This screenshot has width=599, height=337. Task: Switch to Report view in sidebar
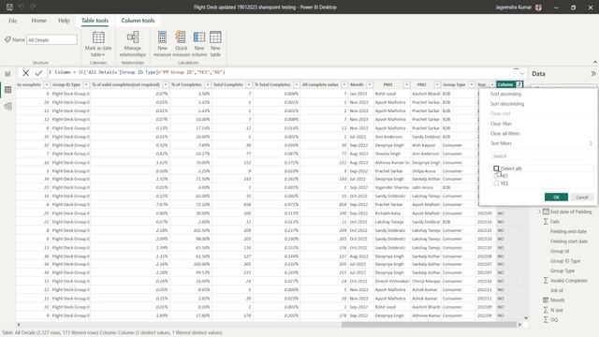pyautogui.click(x=8, y=74)
